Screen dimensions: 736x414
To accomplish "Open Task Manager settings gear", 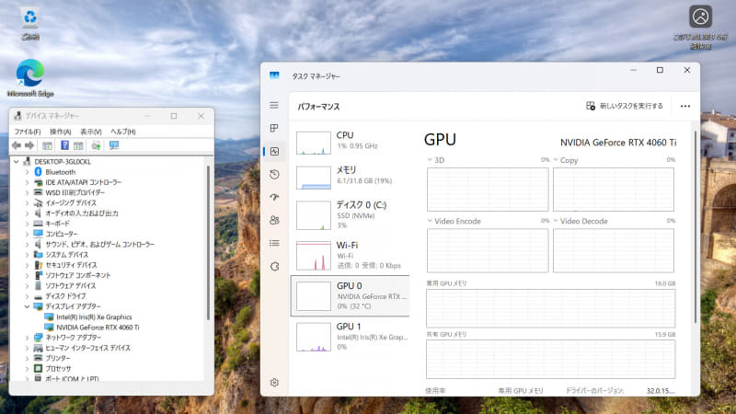I will [274, 383].
